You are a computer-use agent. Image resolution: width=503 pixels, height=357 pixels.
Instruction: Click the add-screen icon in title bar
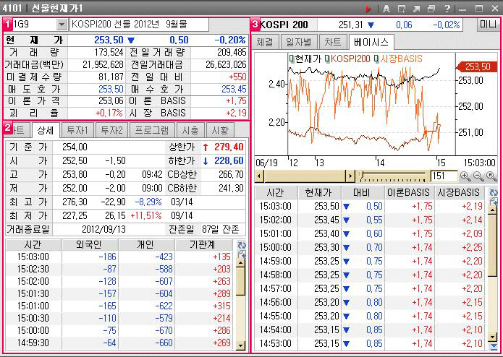(401, 9)
